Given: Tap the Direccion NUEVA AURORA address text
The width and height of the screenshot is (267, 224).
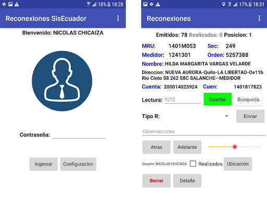Looking at the screenshot, I should click(202, 75).
